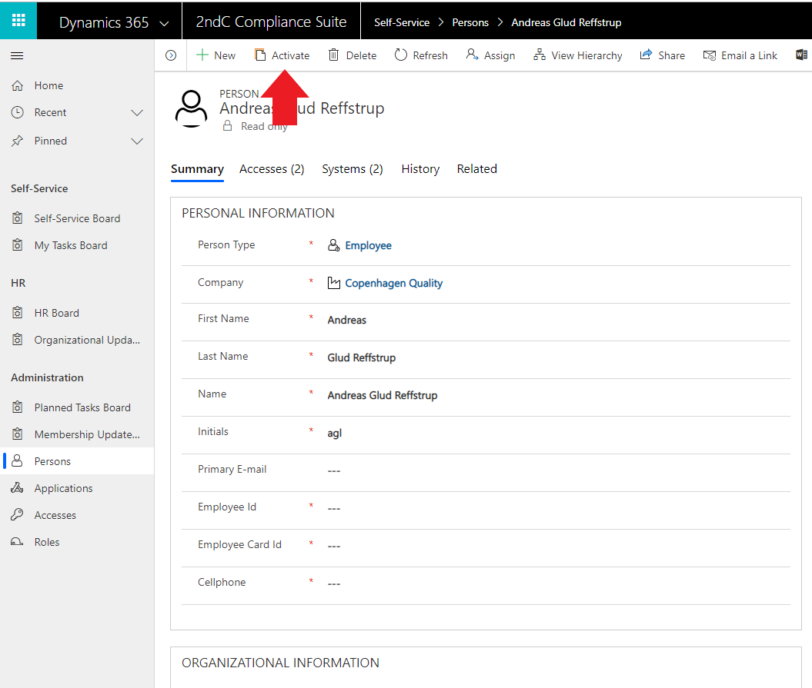This screenshot has height=688, width=812.
Task: Click the Assign command
Action: (490, 55)
